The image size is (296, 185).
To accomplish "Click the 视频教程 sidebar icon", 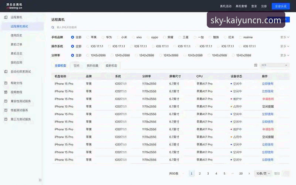I will pos(6,92).
